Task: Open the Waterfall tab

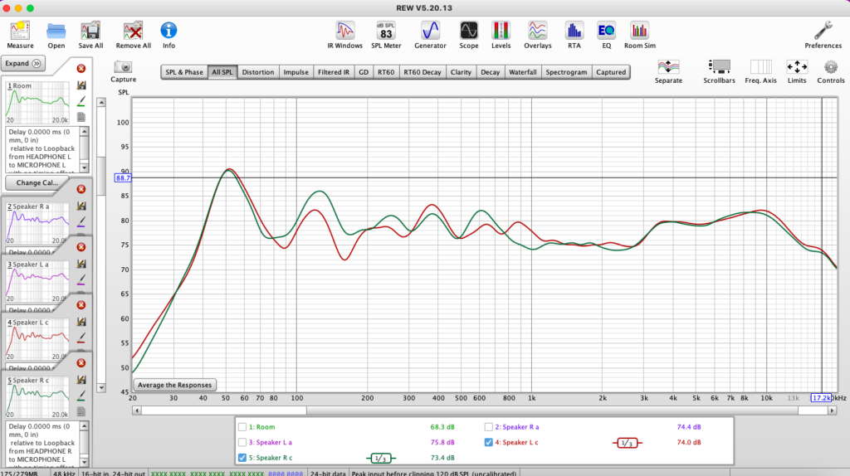Action: [523, 72]
